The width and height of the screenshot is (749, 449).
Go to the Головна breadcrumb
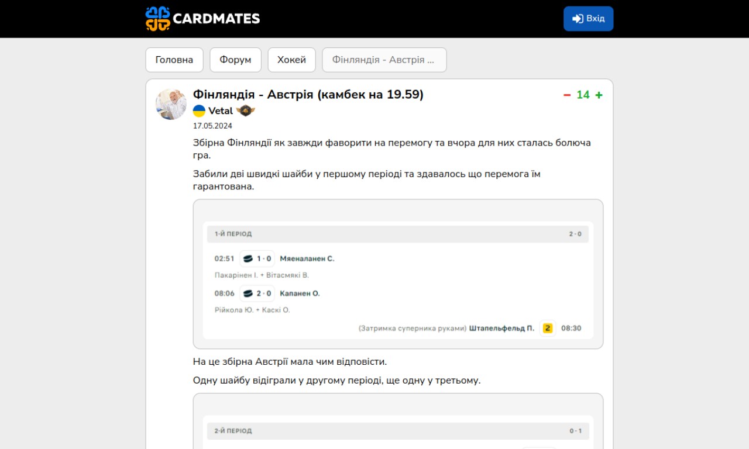174,60
